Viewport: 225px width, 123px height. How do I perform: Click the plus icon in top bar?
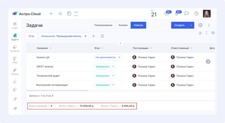[51, 14]
